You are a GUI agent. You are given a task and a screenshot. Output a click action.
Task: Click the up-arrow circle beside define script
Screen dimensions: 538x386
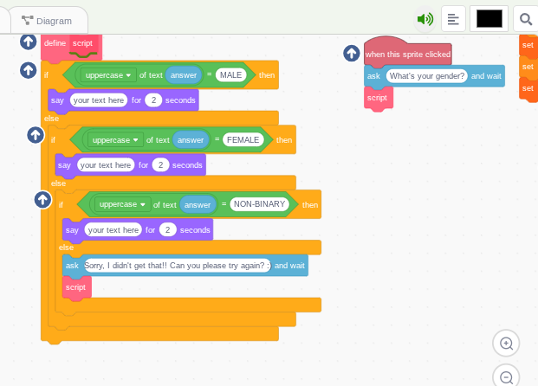(x=28, y=42)
